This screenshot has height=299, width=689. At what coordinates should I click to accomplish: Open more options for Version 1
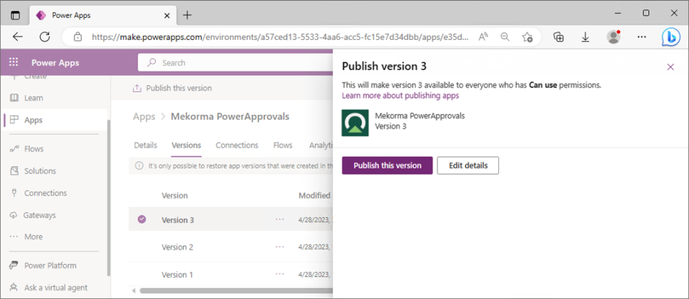coord(280,274)
